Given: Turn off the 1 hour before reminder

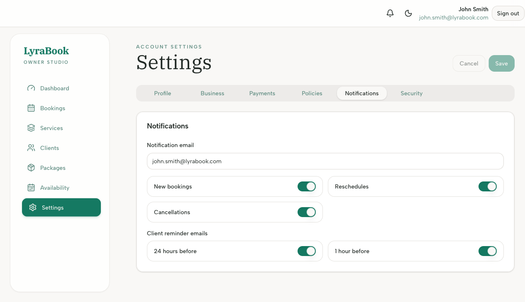Looking at the screenshot, I should pyautogui.click(x=488, y=251).
